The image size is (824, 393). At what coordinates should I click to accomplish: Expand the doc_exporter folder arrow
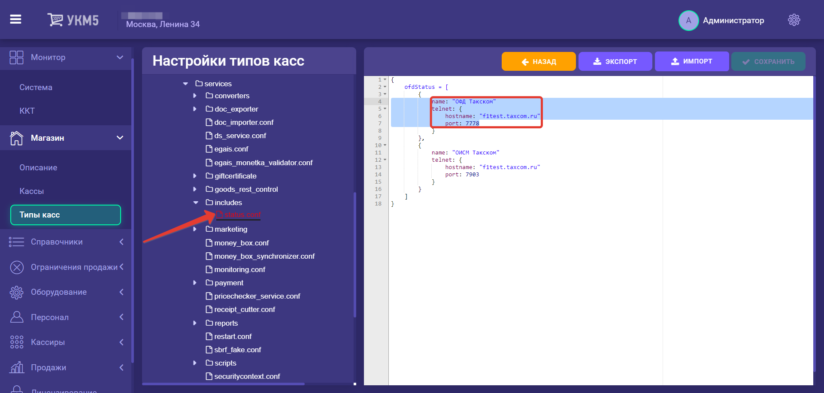coord(195,109)
